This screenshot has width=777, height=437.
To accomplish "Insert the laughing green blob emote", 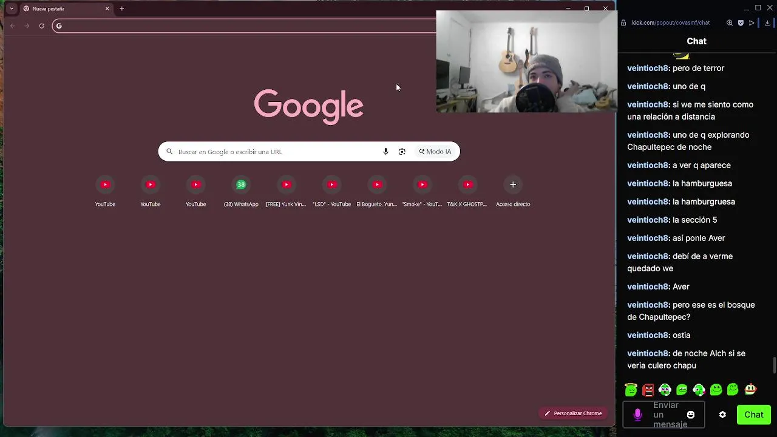I will (x=682, y=390).
